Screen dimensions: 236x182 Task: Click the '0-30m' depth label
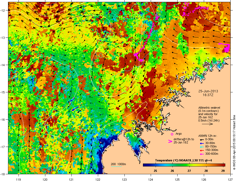[x=209, y=139]
